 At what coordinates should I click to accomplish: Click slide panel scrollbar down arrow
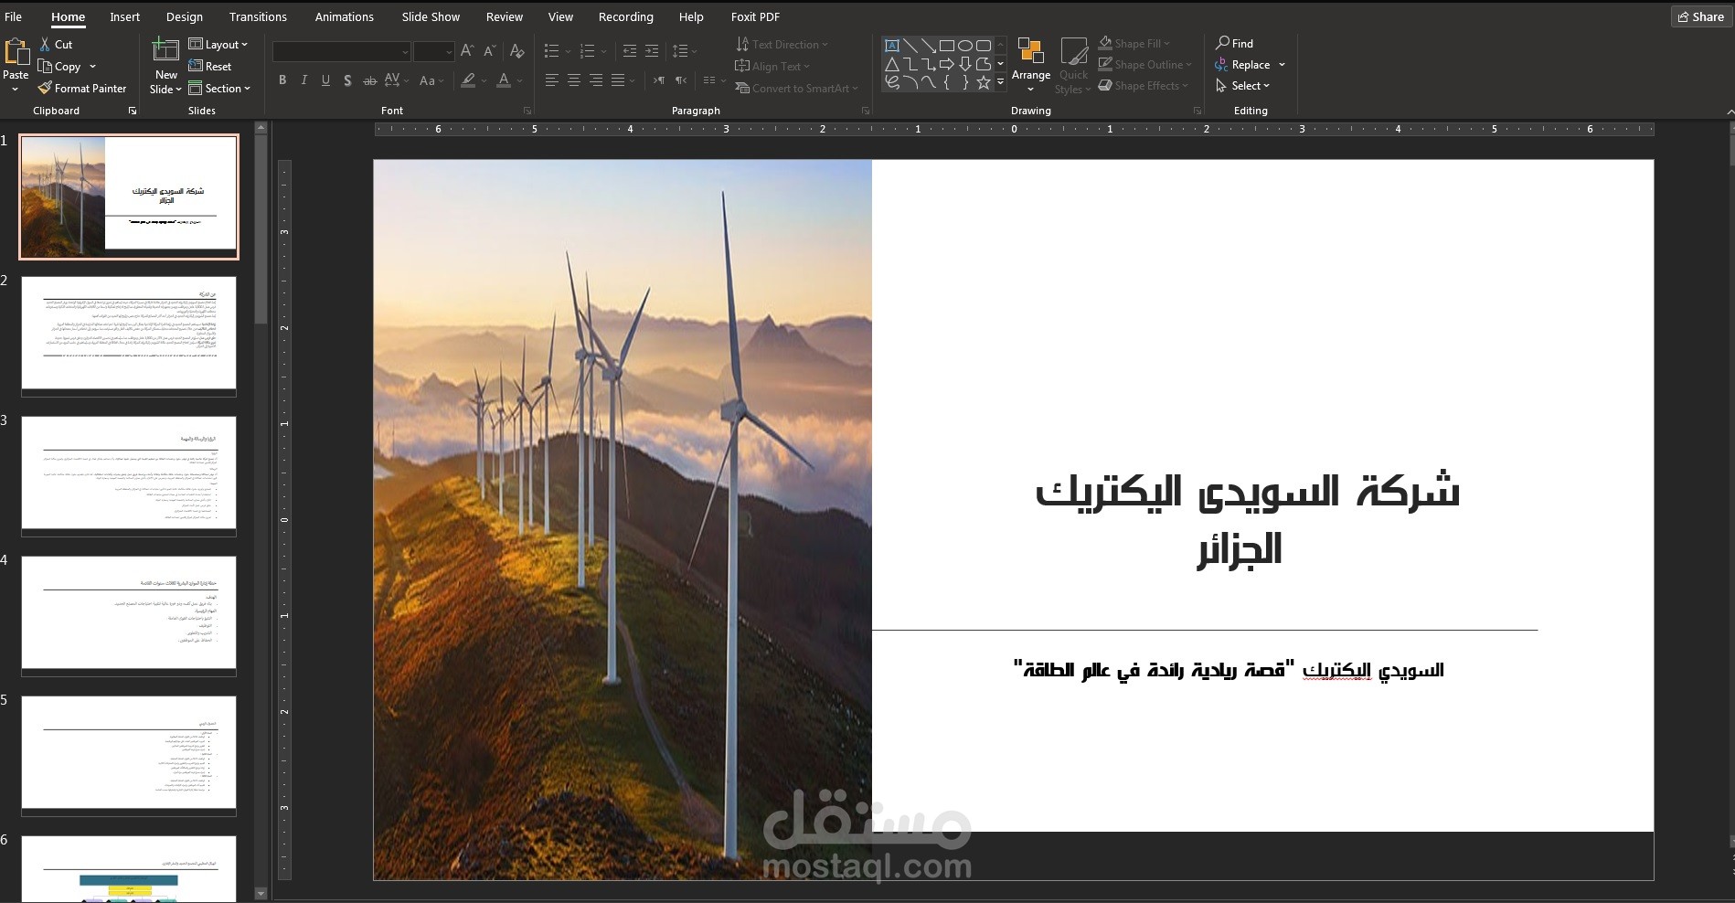(261, 893)
